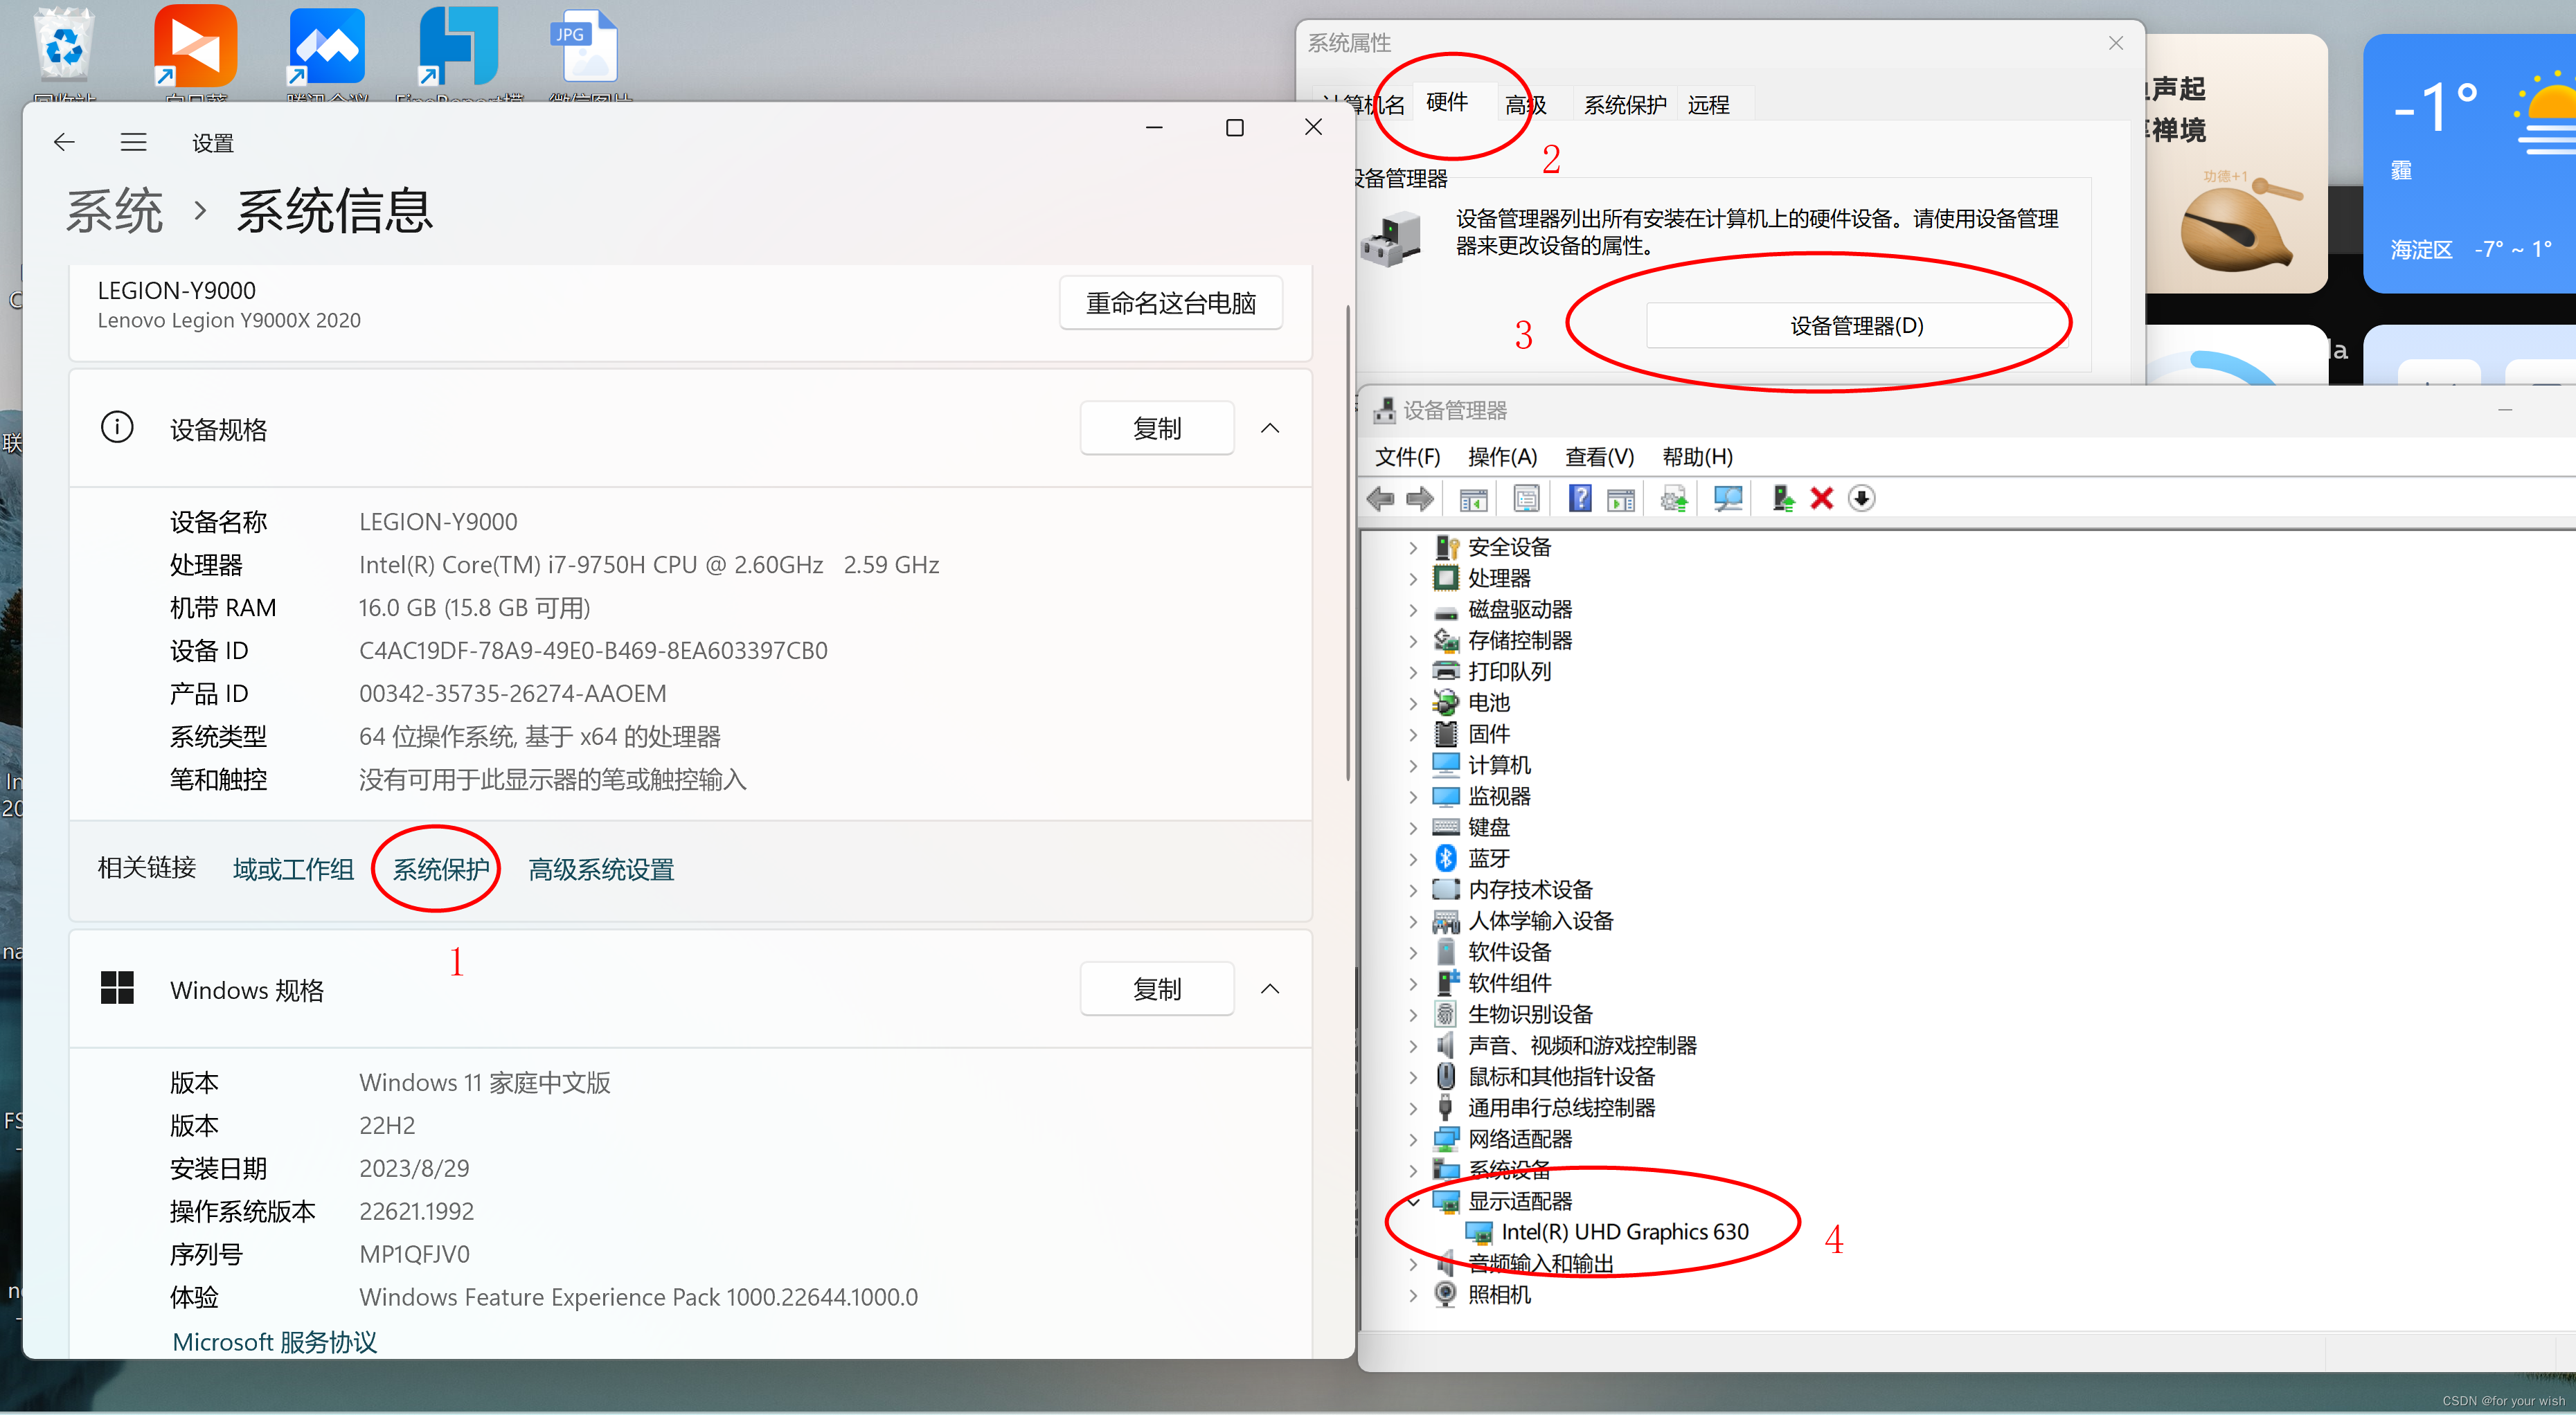The image size is (2576, 1415).
Task: Click battery icon beside 电池
Action: (1446, 702)
